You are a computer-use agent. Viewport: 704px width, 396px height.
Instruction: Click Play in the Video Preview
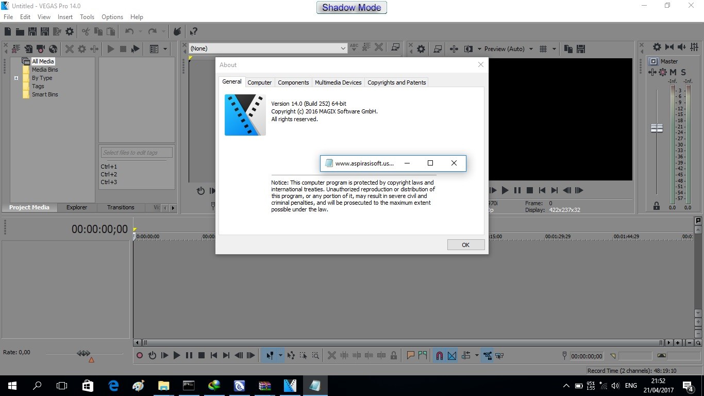(x=505, y=190)
